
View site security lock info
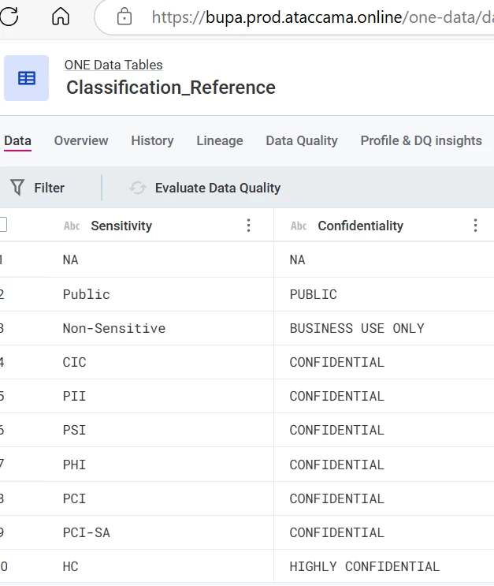[124, 17]
